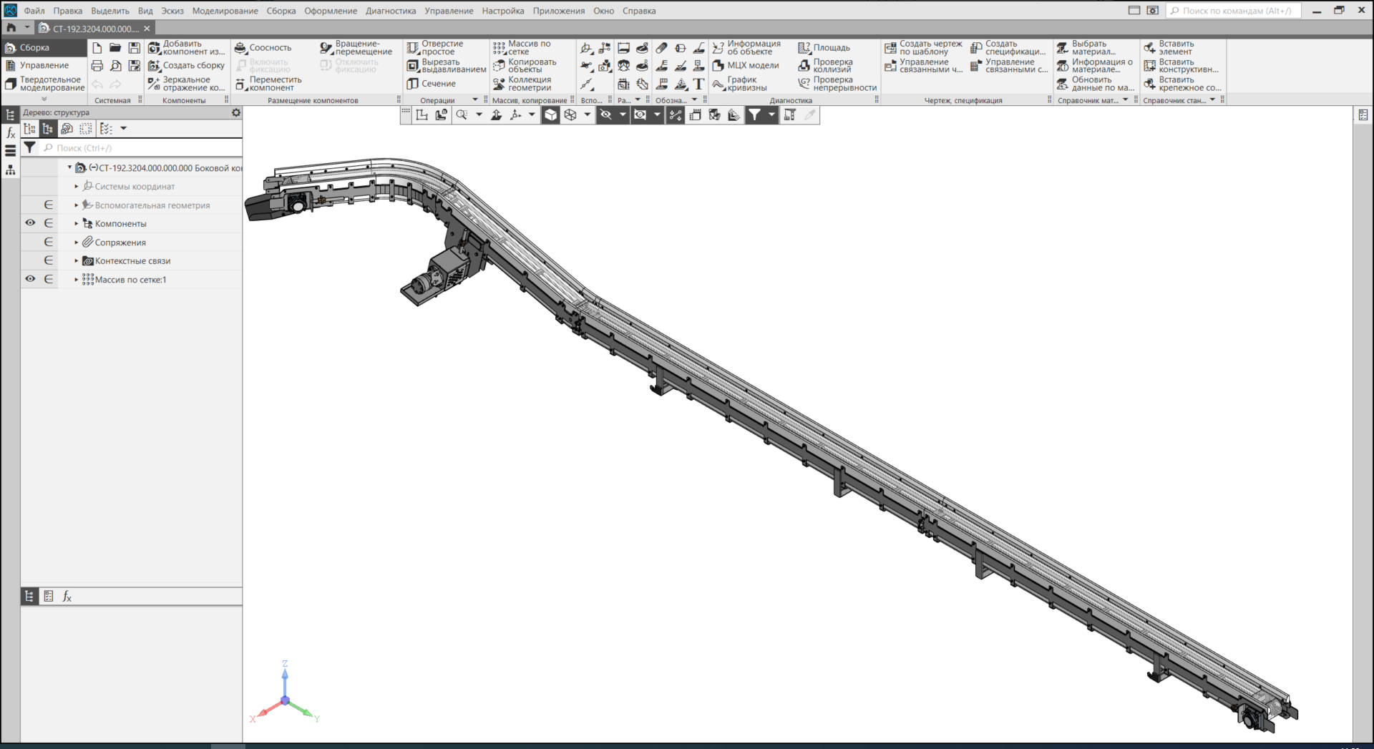
Task: Open the Variables fx panel icon on left sidebar
Action: click(11, 132)
